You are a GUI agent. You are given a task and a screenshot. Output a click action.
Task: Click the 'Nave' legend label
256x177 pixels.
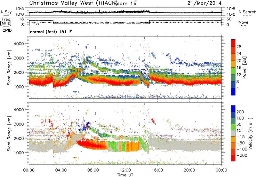[244, 22]
